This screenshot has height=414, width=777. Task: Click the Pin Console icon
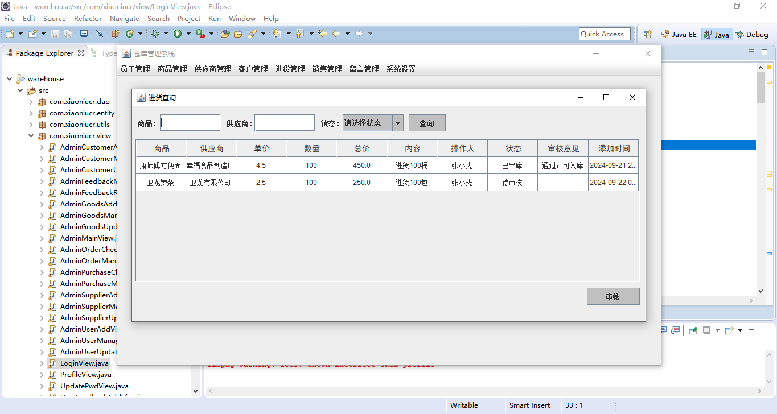[693, 330]
